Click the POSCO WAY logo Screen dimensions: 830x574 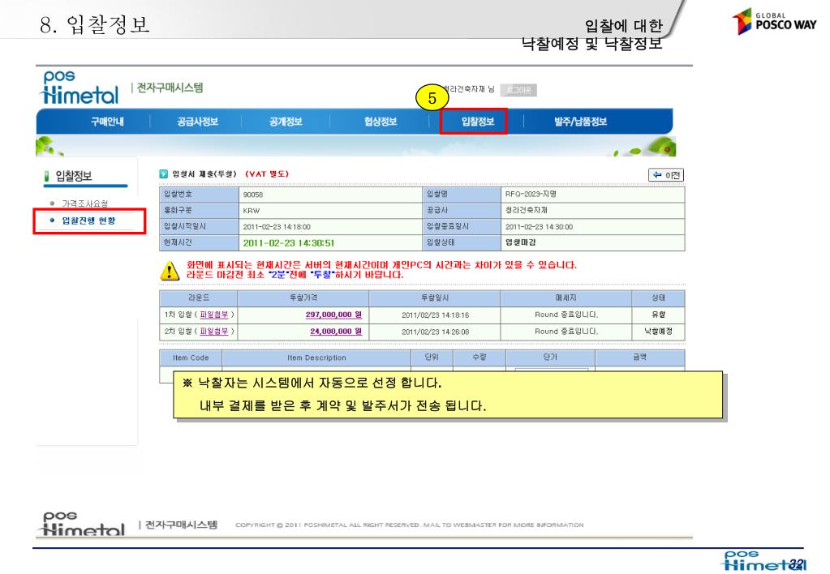775,22
